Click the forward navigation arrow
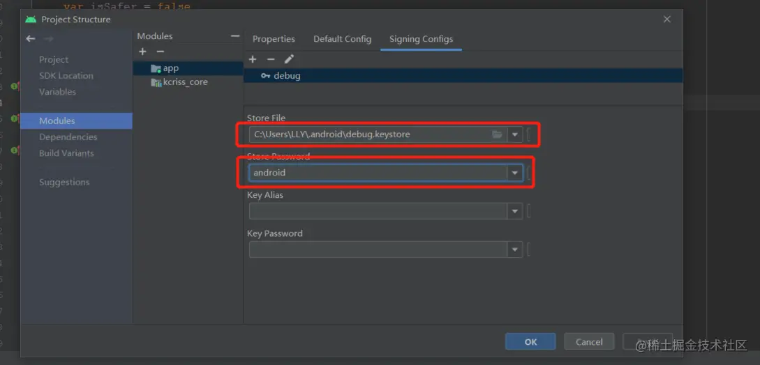 pos(48,39)
